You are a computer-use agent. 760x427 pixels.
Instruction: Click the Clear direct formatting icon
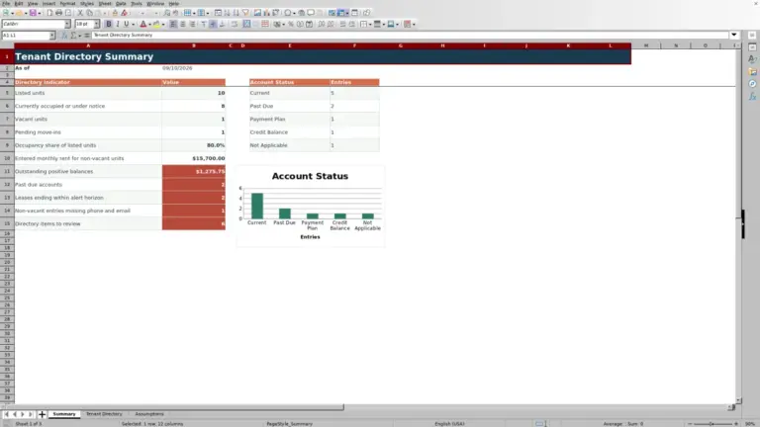click(124, 13)
